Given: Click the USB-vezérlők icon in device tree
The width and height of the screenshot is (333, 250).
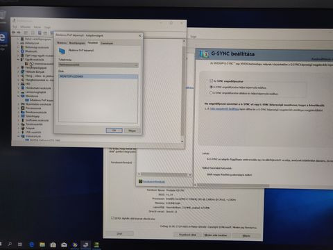Looking at the screenshot, I should [x=23, y=132].
